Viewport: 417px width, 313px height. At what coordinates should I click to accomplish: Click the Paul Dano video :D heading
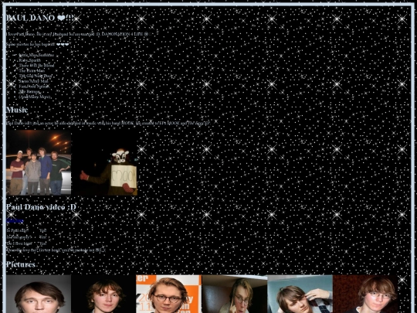[x=41, y=207]
